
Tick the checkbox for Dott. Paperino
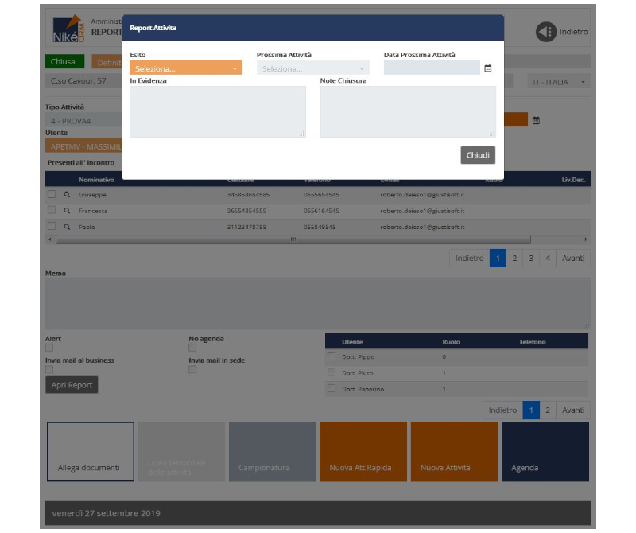(x=332, y=388)
